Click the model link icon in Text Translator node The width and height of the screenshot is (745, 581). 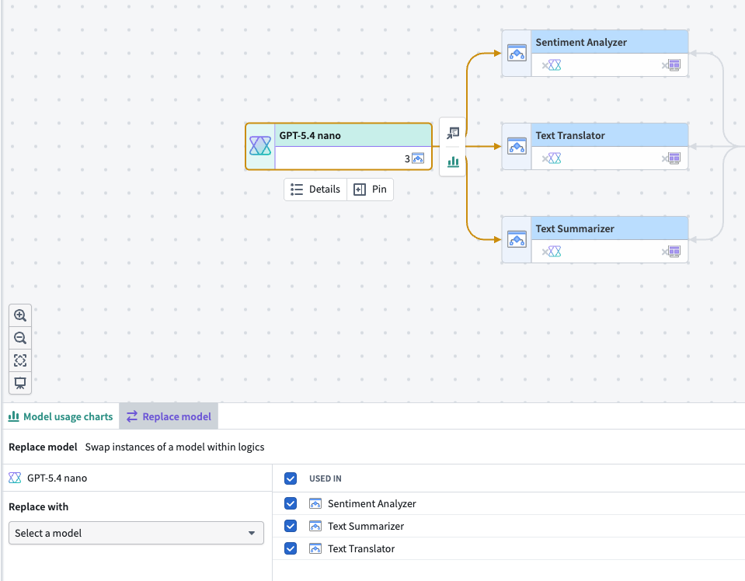552,158
